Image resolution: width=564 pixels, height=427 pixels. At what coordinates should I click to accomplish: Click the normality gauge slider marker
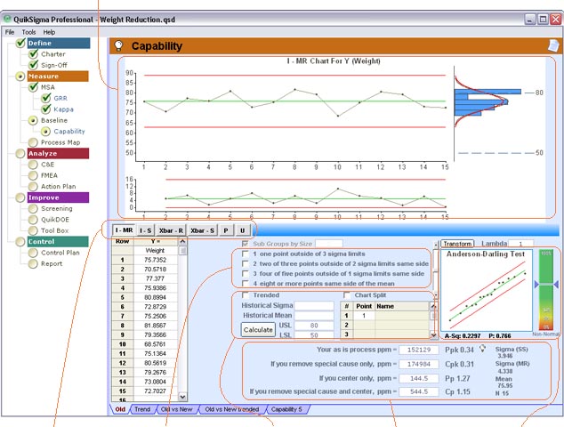pos(546,285)
